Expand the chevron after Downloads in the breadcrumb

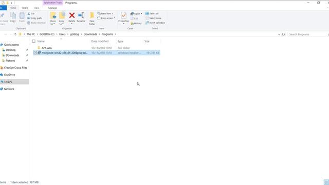(x=99, y=34)
